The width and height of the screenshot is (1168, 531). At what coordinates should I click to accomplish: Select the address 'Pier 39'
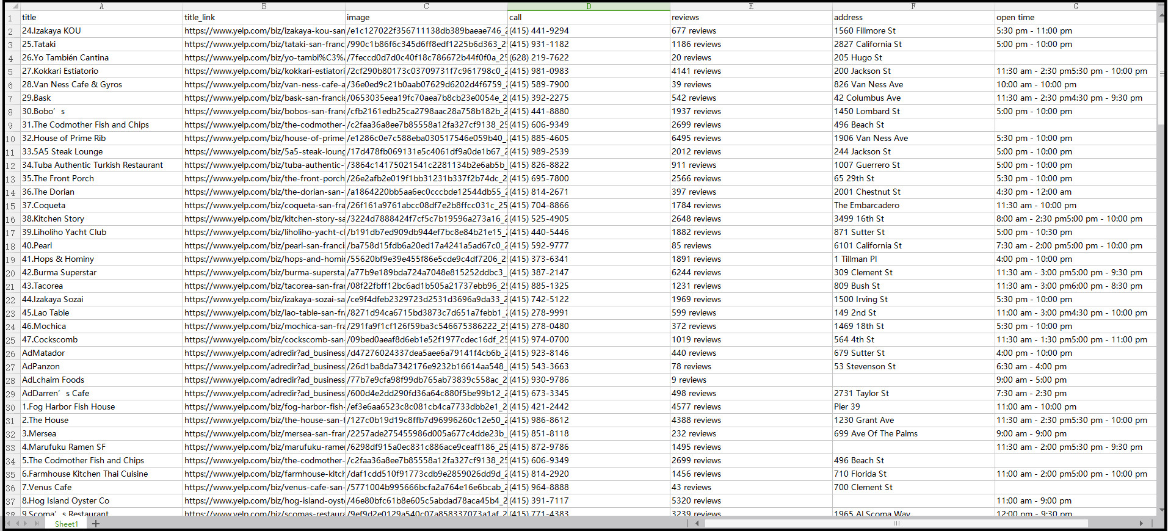pos(913,407)
